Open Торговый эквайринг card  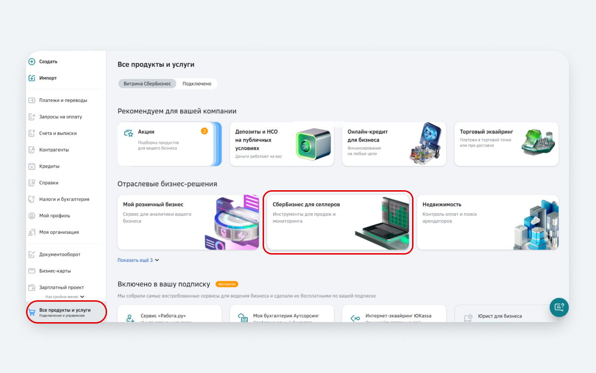tap(506, 144)
